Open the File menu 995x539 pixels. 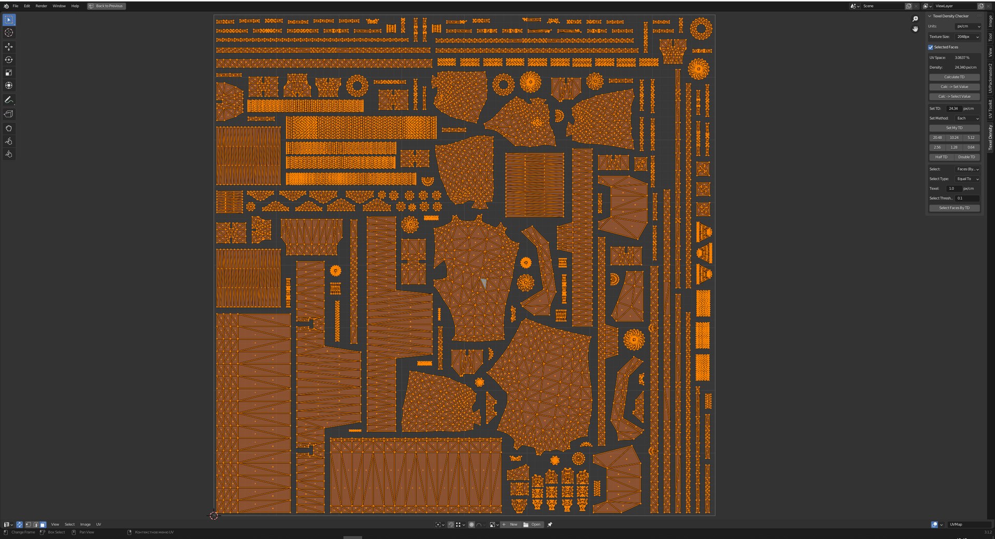[x=16, y=6]
